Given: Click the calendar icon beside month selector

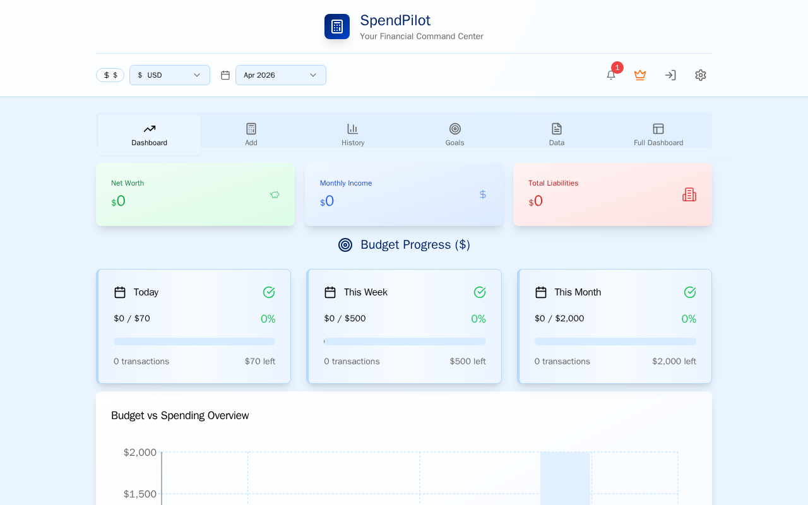Looking at the screenshot, I should pos(225,75).
